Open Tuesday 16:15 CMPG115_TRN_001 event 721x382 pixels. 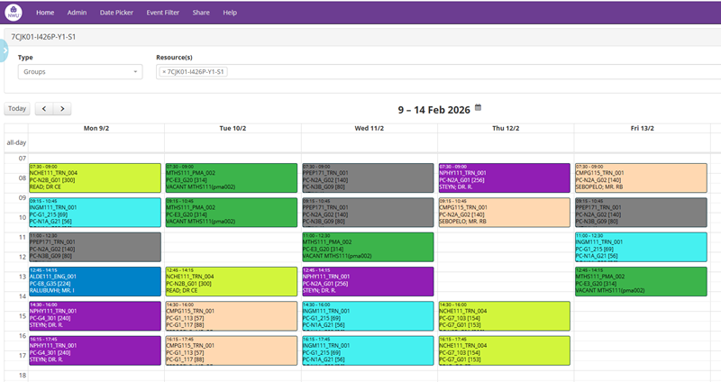[232, 350]
